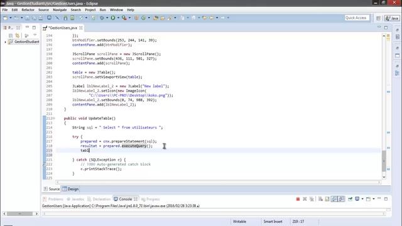The image size is (402, 226).
Task: Toggle Pin Console
Action: point(350,199)
